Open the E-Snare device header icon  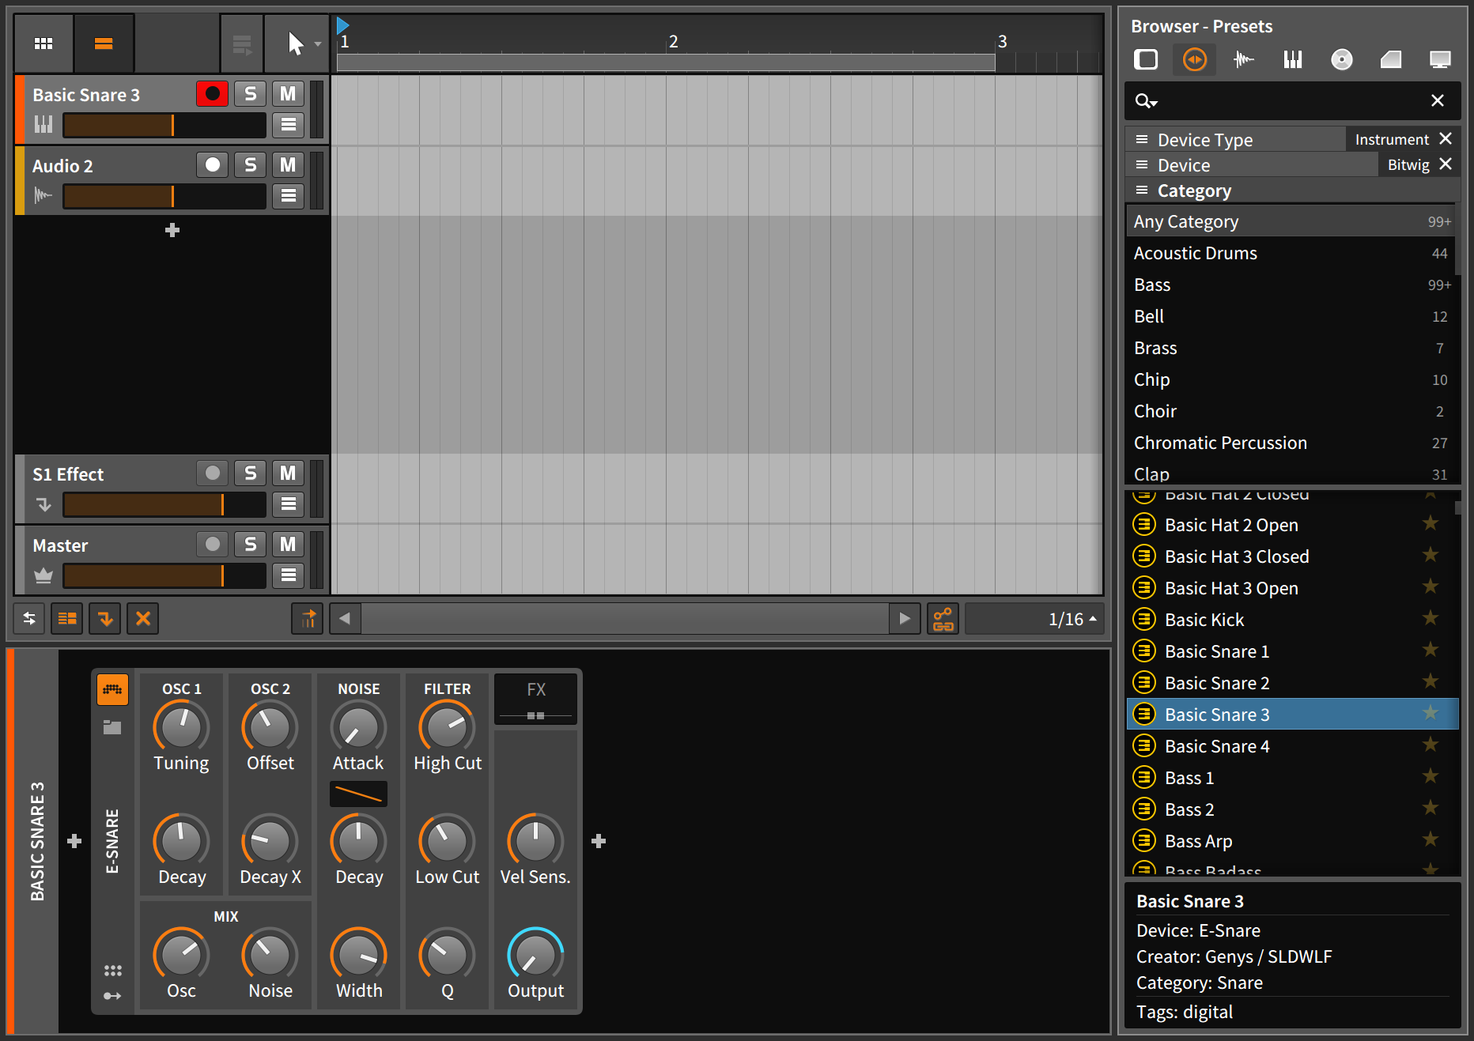coord(112,689)
